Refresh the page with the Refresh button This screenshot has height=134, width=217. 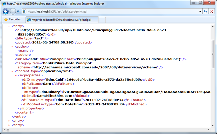pyautogui.click(x=205, y=11)
